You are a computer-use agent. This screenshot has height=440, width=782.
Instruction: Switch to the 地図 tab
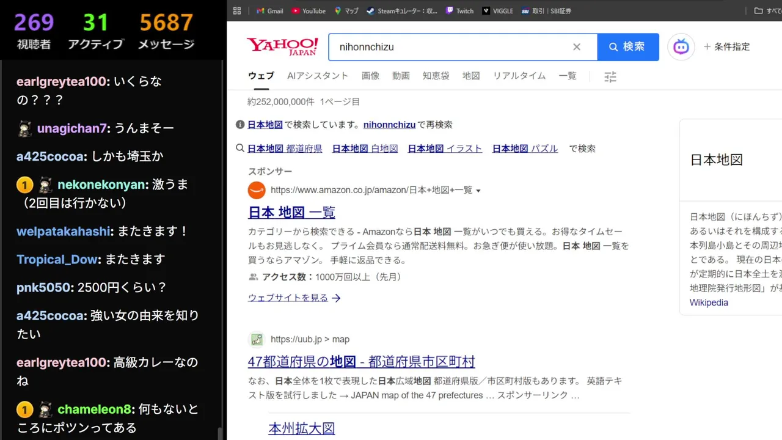(x=471, y=76)
